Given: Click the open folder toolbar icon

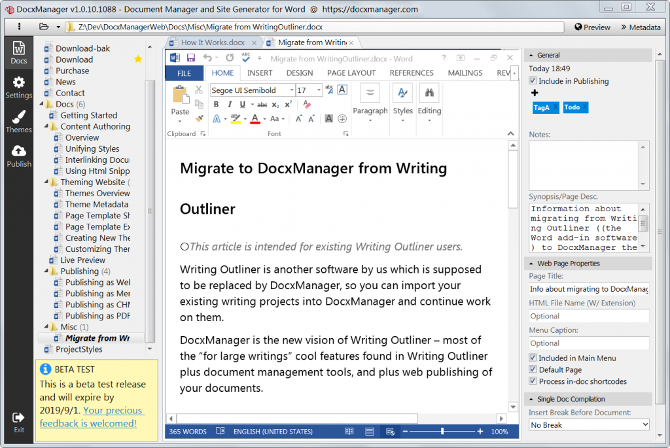Looking at the screenshot, I should (44, 26).
